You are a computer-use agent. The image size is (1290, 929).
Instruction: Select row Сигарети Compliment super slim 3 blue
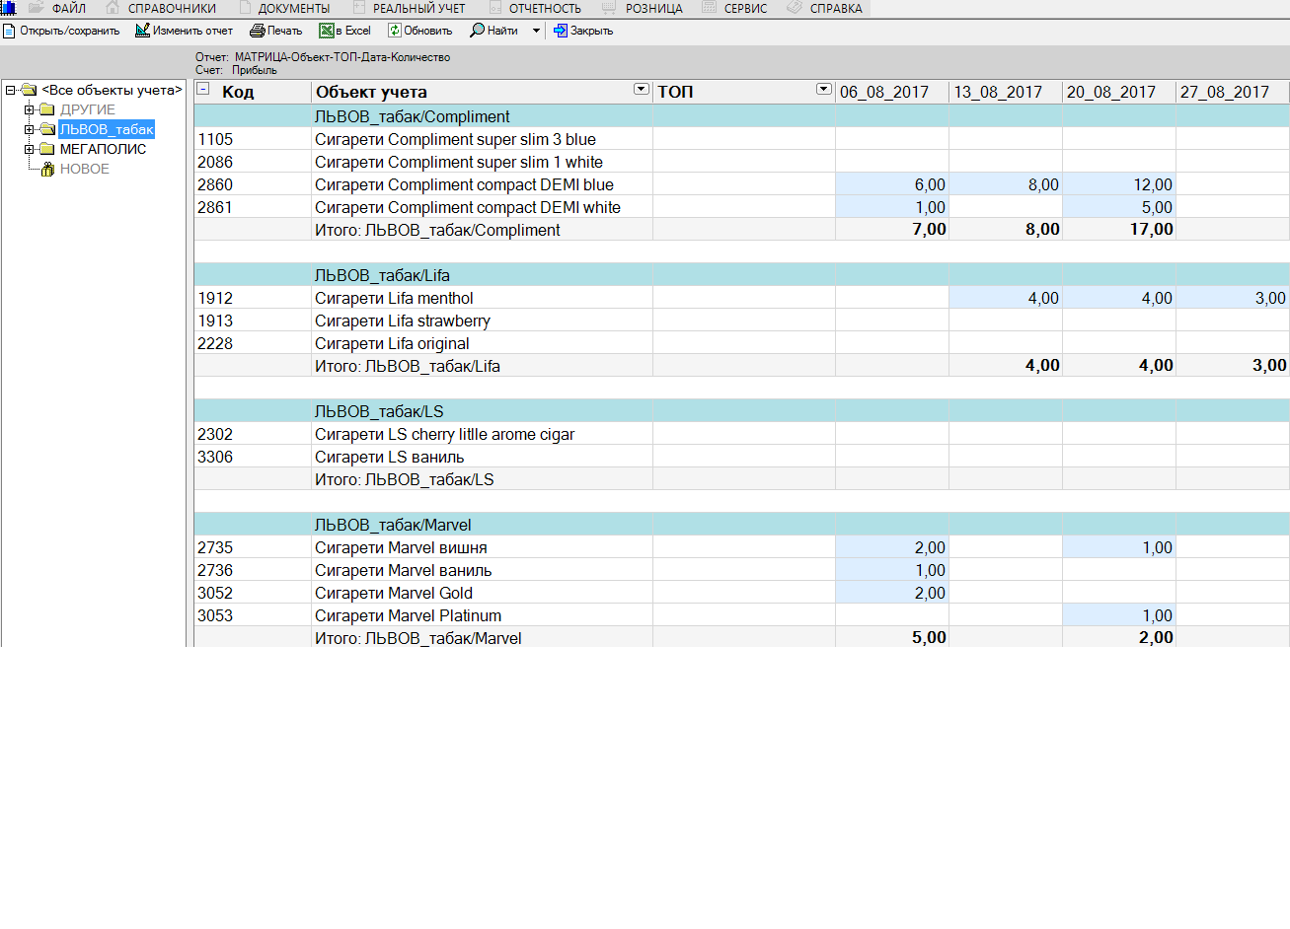741,139
